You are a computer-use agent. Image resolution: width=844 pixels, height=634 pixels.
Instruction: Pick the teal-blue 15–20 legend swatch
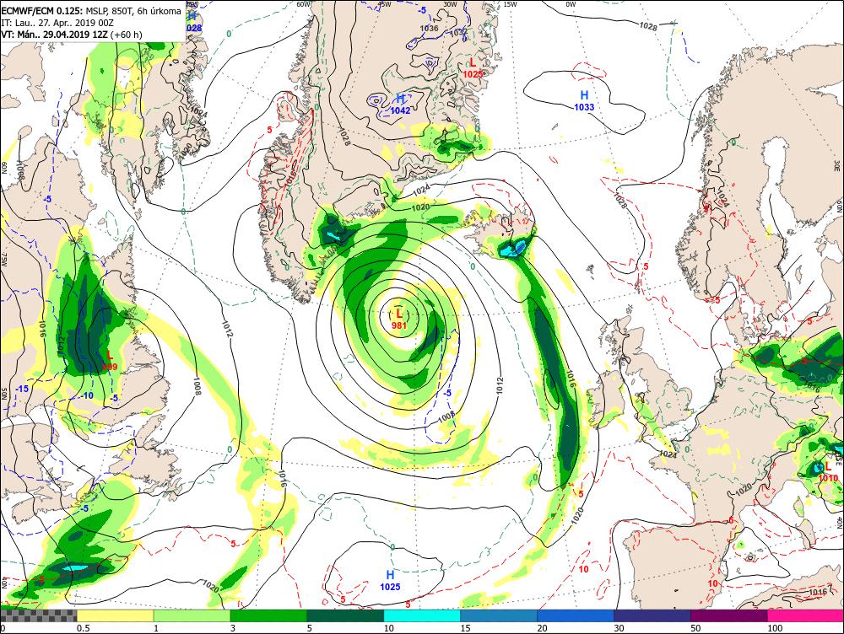coord(499,615)
